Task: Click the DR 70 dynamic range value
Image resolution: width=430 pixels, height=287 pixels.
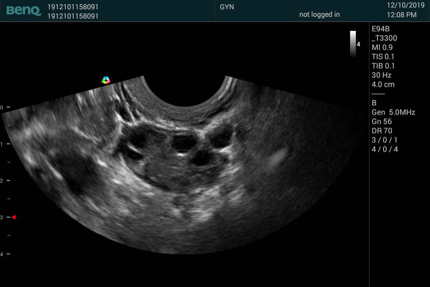Action: click(x=382, y=131)
